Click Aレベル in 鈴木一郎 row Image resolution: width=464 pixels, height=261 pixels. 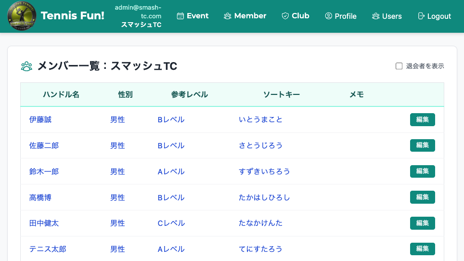(x=171, y=171)
